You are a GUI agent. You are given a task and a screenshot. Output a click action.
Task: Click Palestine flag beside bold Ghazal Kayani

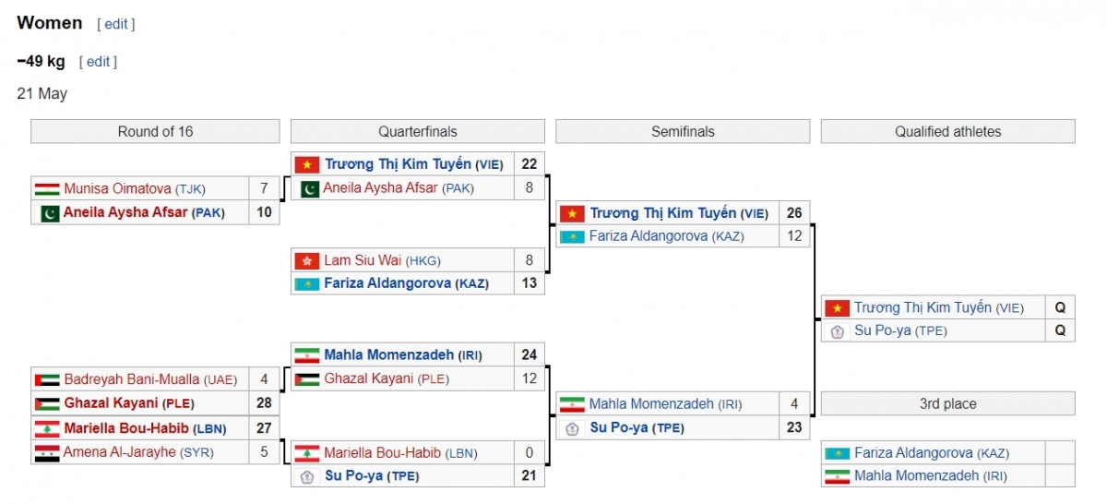(x=46, y=403)
